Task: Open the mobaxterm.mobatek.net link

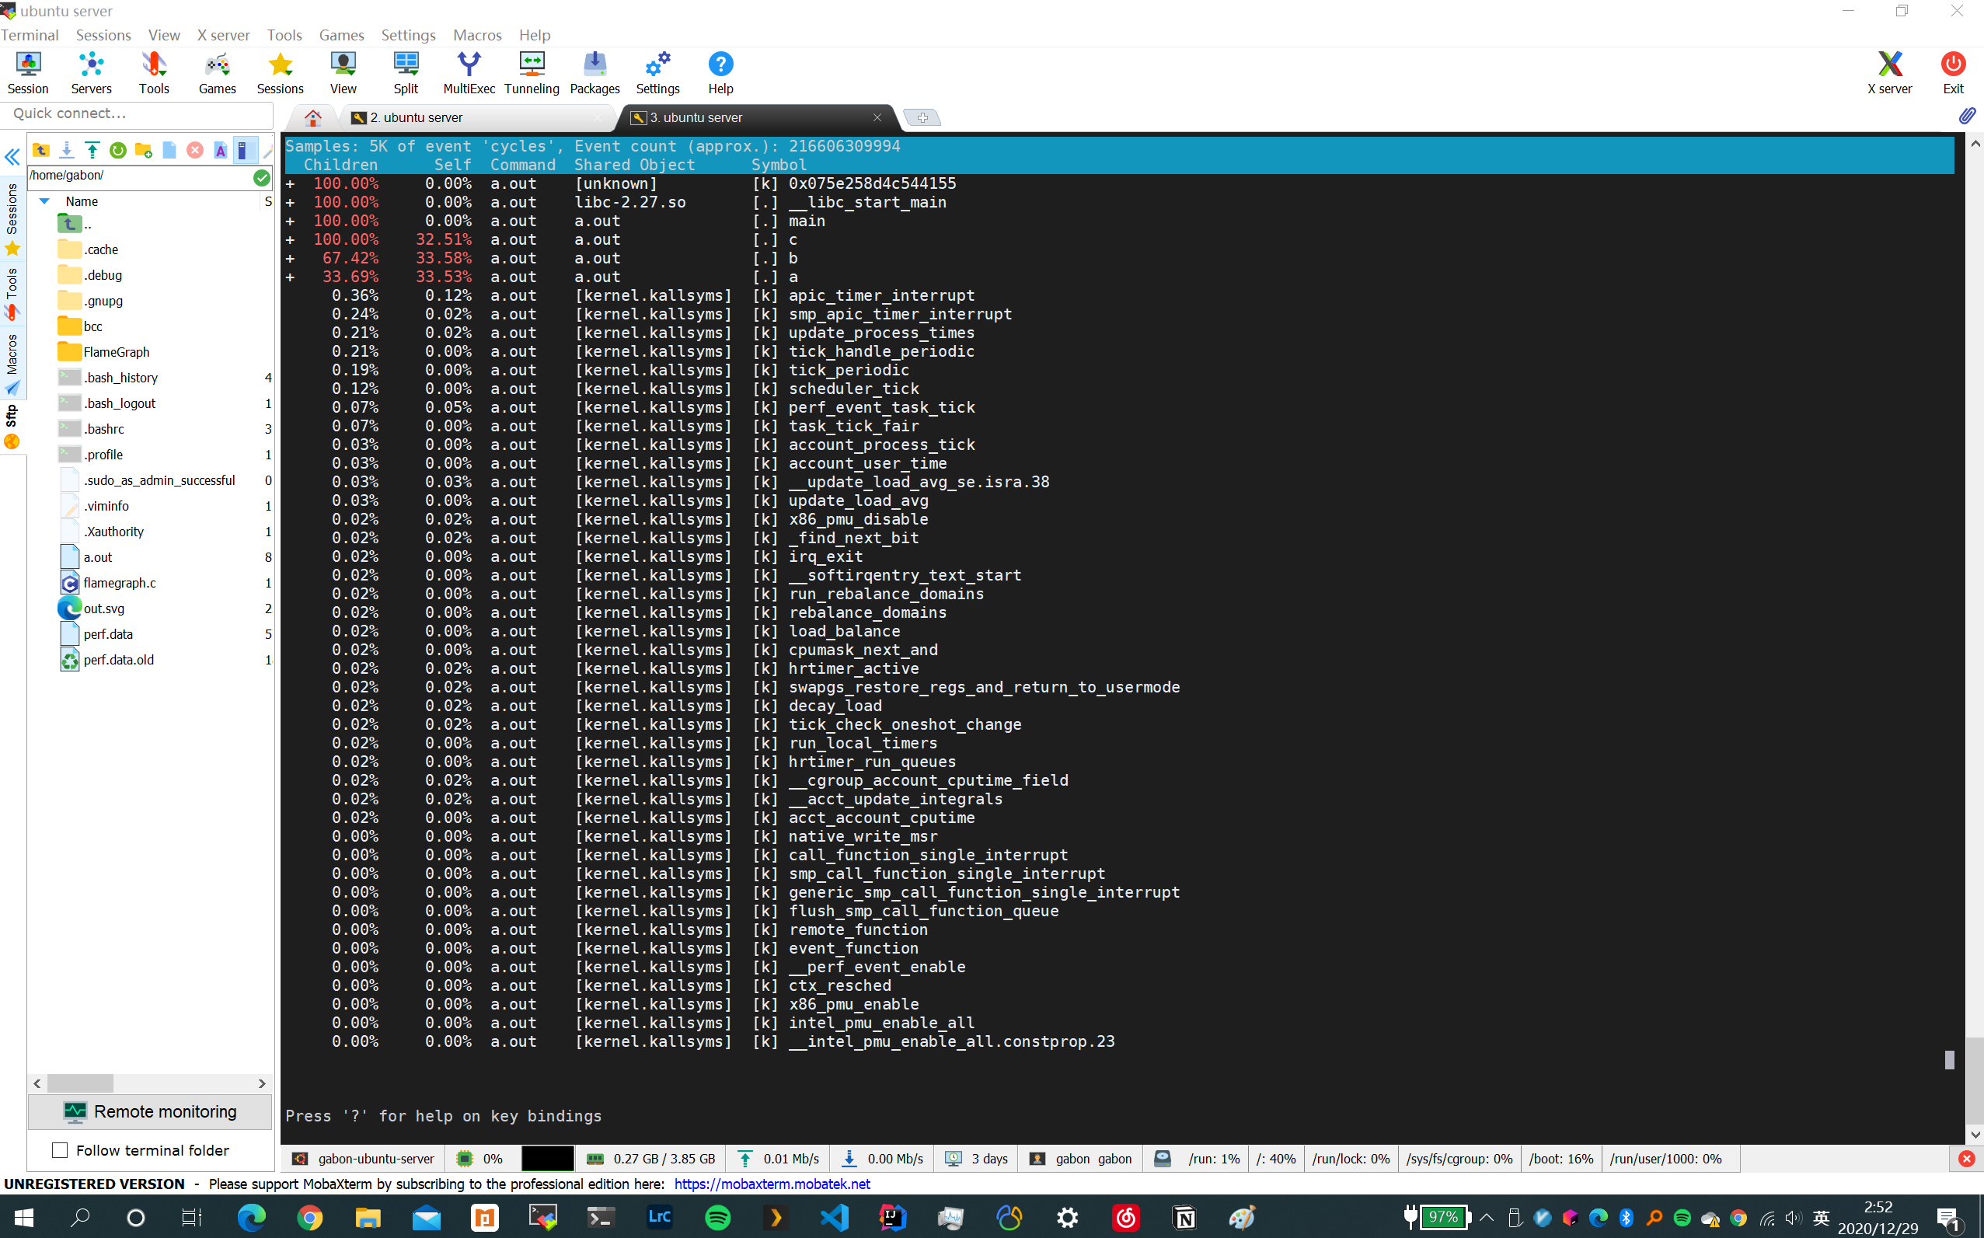Action: (772, 1184)
